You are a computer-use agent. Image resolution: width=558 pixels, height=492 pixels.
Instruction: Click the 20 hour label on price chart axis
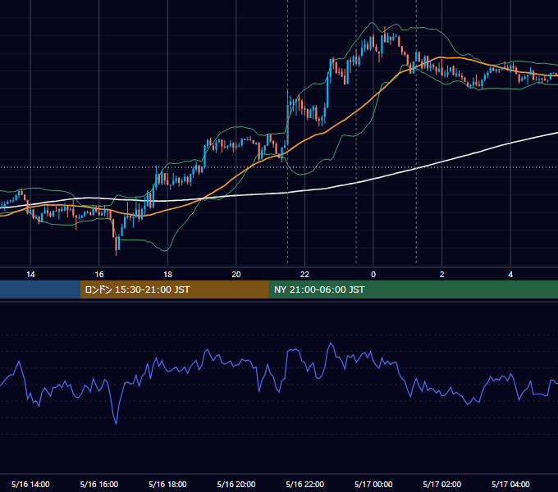(236, 275)
